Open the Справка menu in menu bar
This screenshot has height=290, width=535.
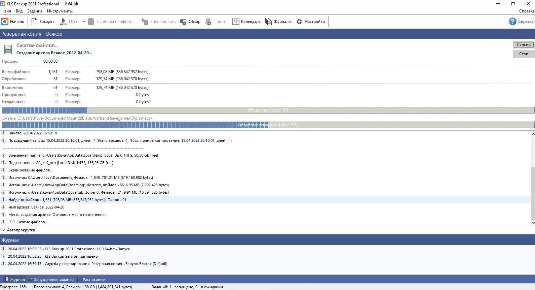(527, 11)
